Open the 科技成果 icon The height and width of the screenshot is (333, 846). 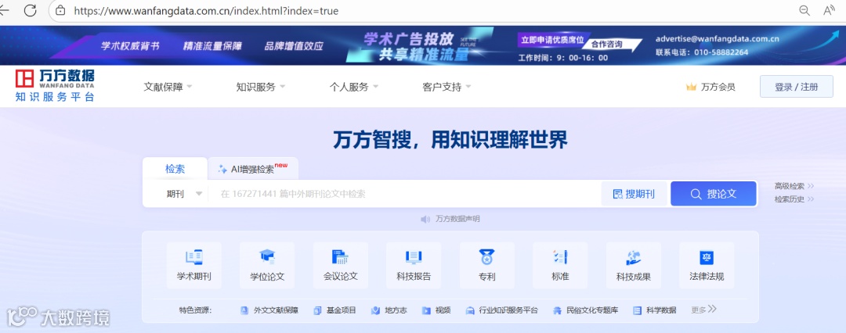634,257
